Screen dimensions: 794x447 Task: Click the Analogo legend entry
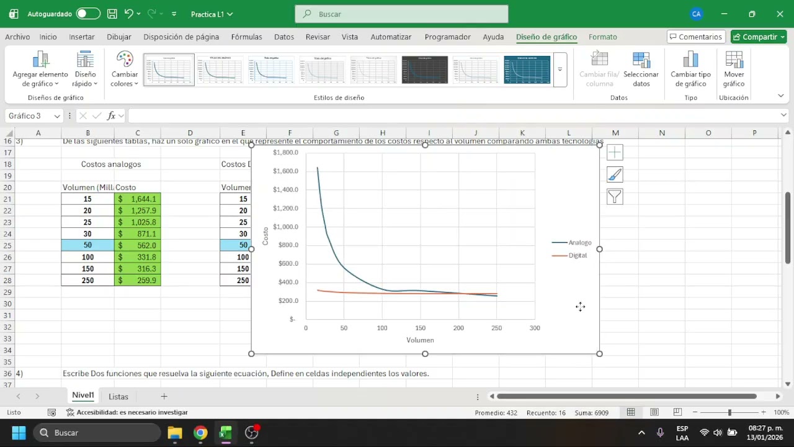pos(572,243)
